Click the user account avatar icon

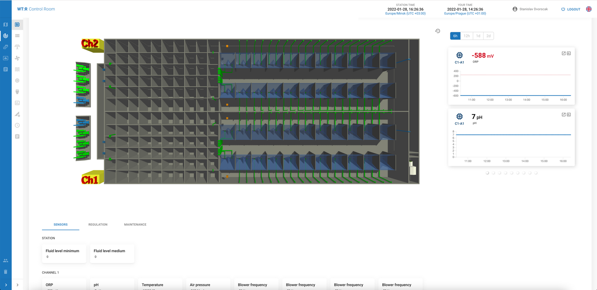515,9
